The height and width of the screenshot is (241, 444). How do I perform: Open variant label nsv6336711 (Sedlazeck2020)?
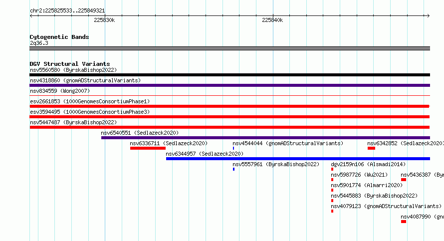(169, 143)
